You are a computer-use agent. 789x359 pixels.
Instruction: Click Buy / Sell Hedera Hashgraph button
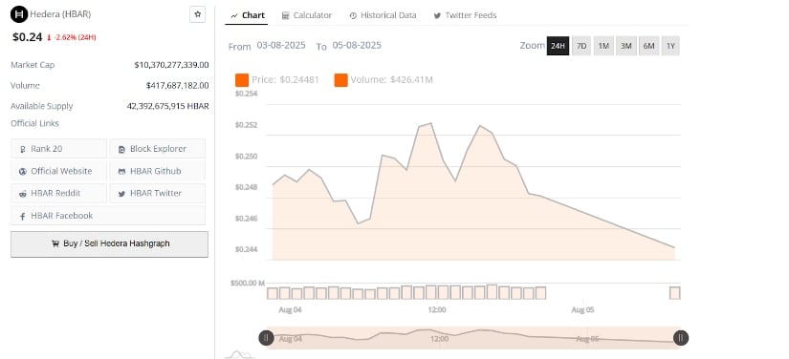pyautogui.click(x=109, y=244)
